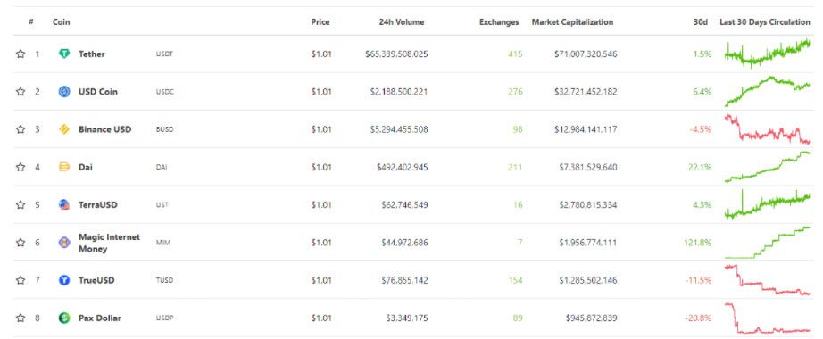Click the Magic Internet Money logo icon
The height and width of the screenshot is (339, 823).
click(x=64, y=243)
